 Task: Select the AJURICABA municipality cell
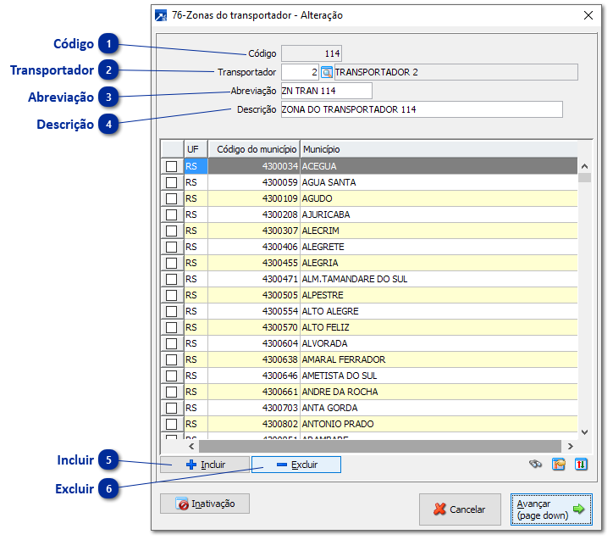click(x=439, y=214)
